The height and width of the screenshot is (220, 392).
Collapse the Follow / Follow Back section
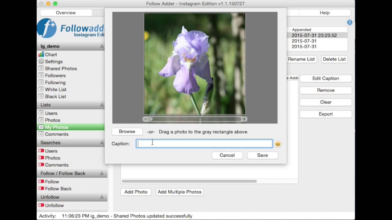point(102,173)
